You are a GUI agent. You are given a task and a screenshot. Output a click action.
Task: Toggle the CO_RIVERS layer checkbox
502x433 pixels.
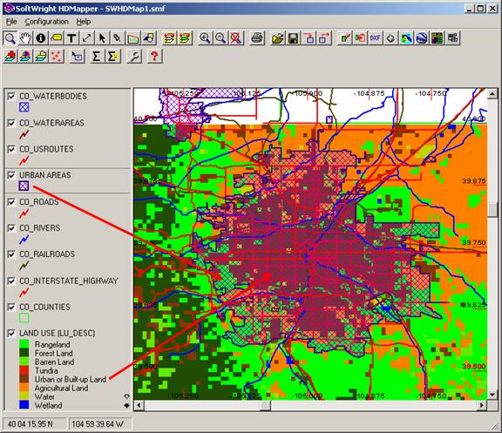pyautogui.click(x=11, y=228)
